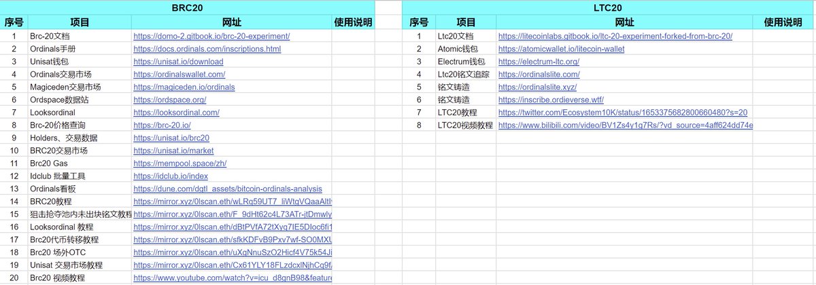Select the Ordspace数据站 cell
This screenshot has height=285, width=816.
click(80, 100)
